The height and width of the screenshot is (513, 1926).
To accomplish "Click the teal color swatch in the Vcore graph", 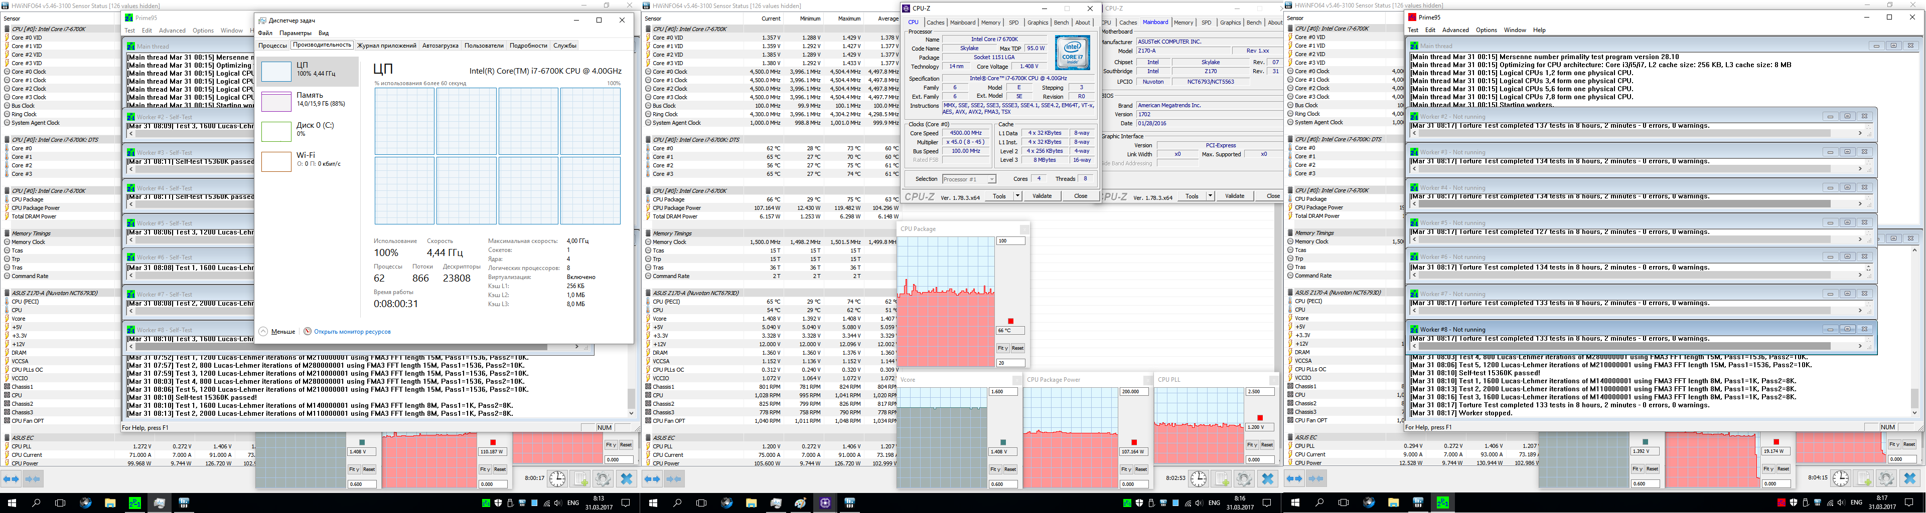I will (x=1003, y=443).
